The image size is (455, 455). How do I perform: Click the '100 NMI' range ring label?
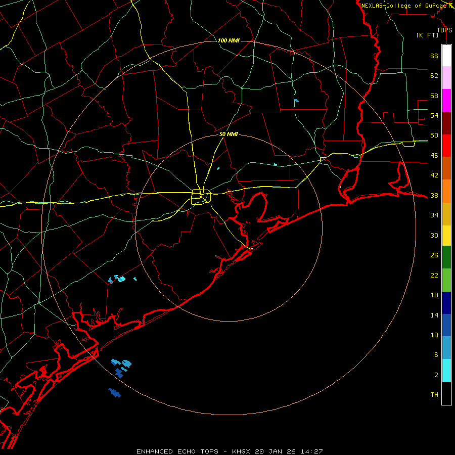(229, 40)
